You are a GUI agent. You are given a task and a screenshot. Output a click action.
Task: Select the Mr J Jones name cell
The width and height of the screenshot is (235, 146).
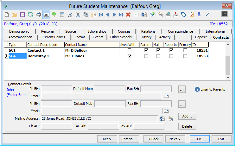[92, 56]
